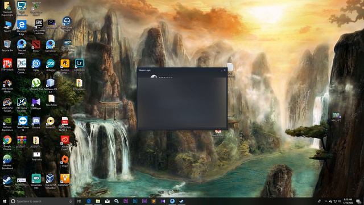Switch to Steam on the taskbar
Image resolution: width=364 pixels, height=205 pixels.
(181, 201)
